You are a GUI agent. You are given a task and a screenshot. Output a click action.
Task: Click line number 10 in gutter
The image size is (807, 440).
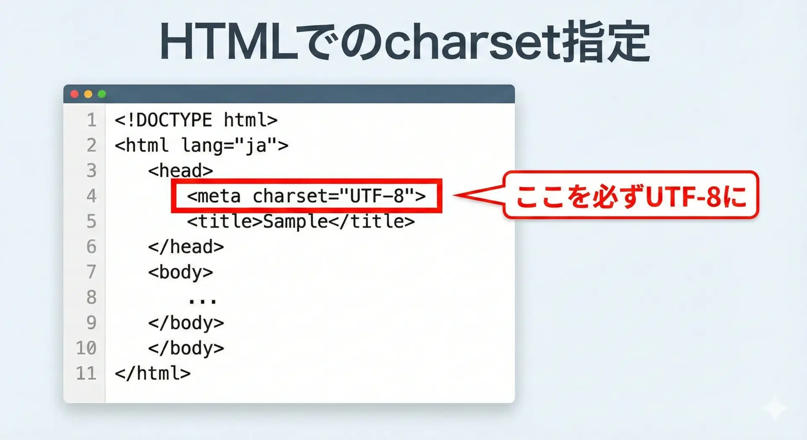86,348
